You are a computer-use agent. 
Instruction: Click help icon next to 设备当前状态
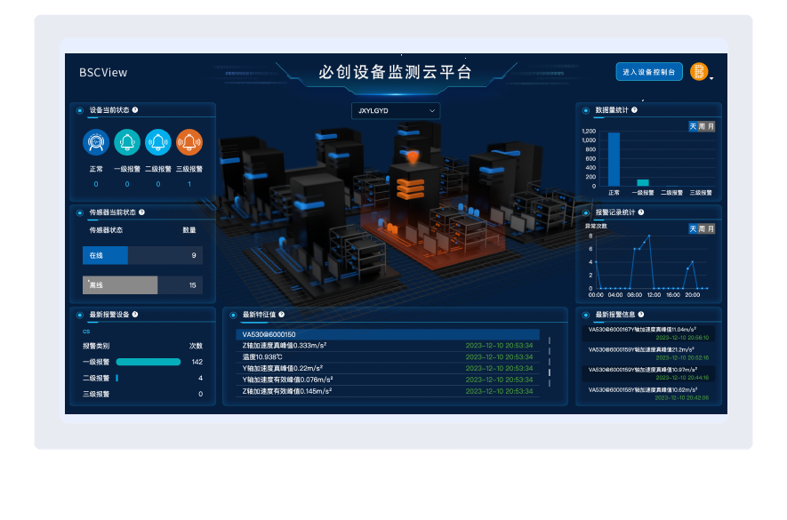tap(135, 110)
